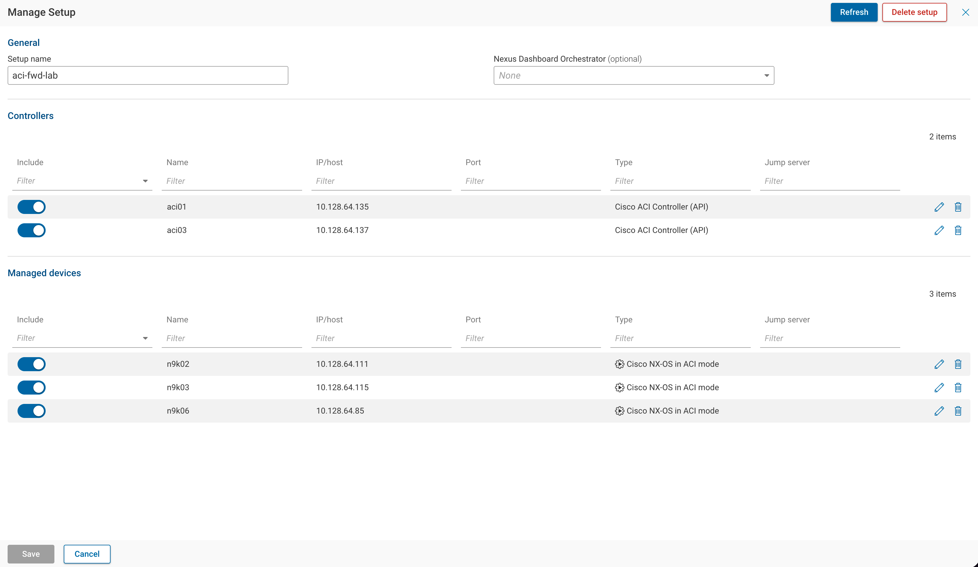
Task: Select the n9k02 name cell
Action: tap(178, 364)
